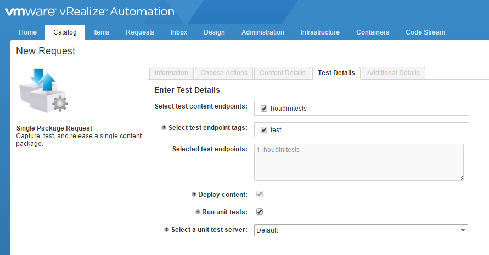Image resolution: width=489 pixels, height=255 pixels.
Task: Open the unit test server dropdown
Action: [x=361, y=230]
